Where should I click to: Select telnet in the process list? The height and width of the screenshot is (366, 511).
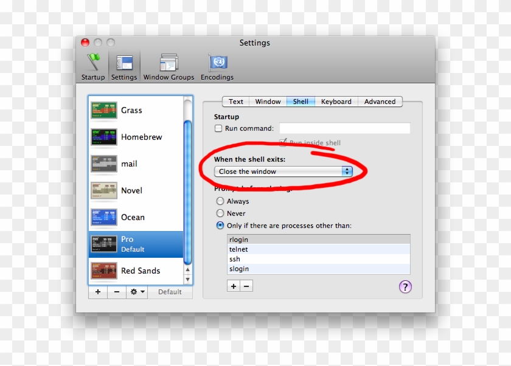[x=319, y=249]
